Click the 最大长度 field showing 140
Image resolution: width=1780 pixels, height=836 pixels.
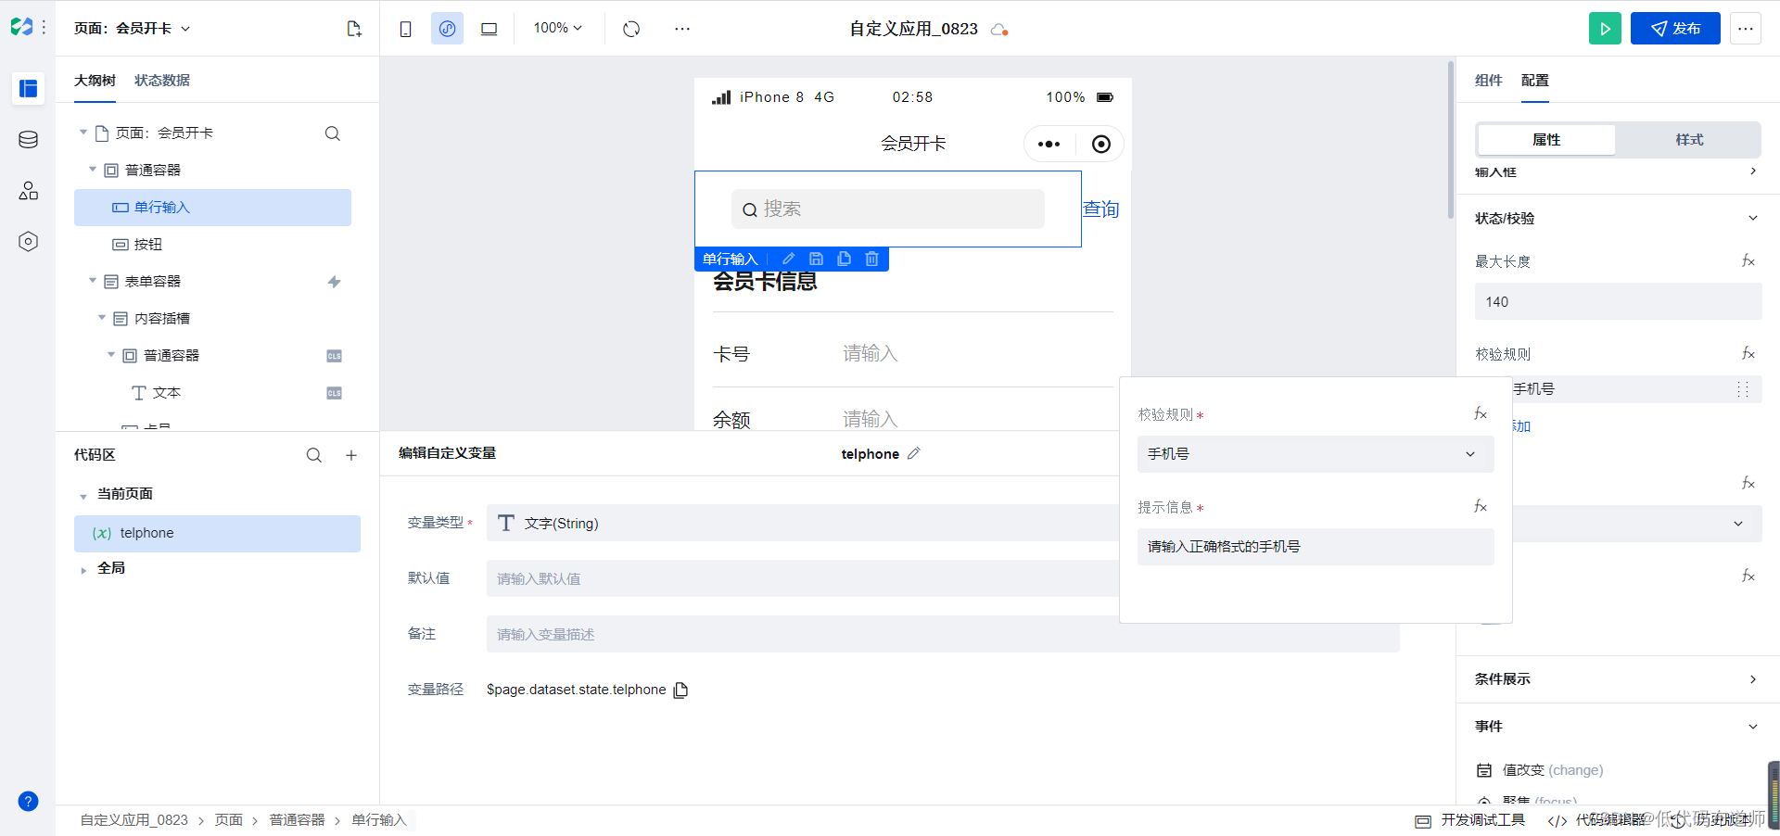coord(1618,302)
